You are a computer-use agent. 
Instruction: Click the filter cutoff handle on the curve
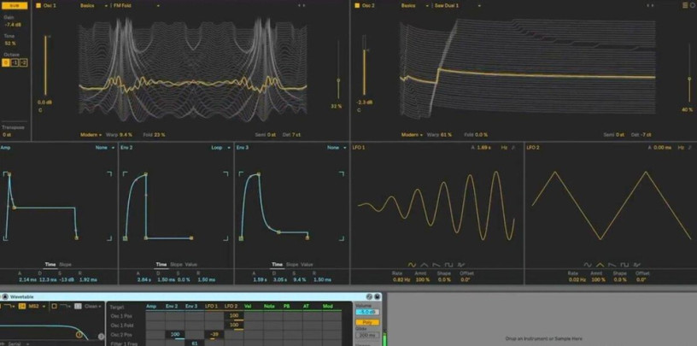[79, 334]
